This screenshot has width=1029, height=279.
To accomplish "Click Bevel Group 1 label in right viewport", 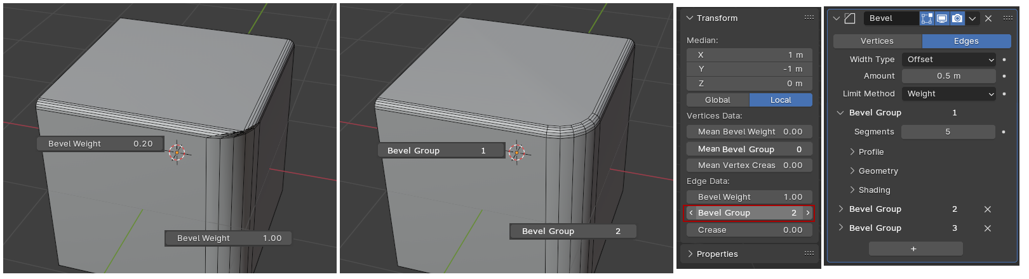I will 441,151.
